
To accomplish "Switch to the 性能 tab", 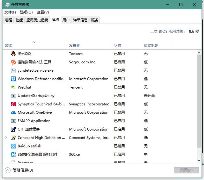I will [19, 20].
